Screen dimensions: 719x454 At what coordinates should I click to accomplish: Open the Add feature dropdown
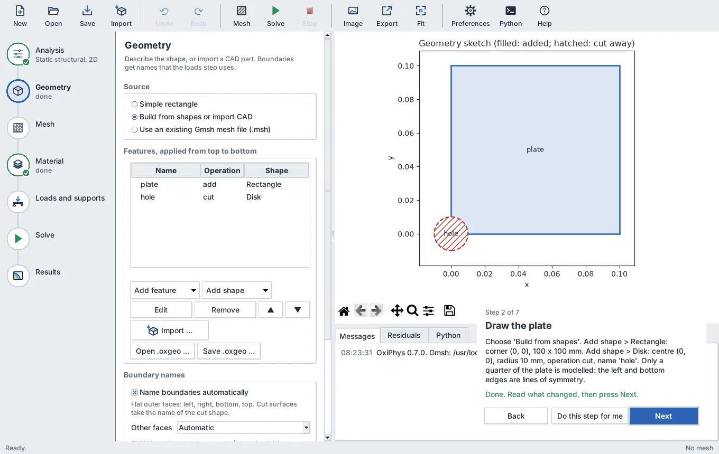164,290
